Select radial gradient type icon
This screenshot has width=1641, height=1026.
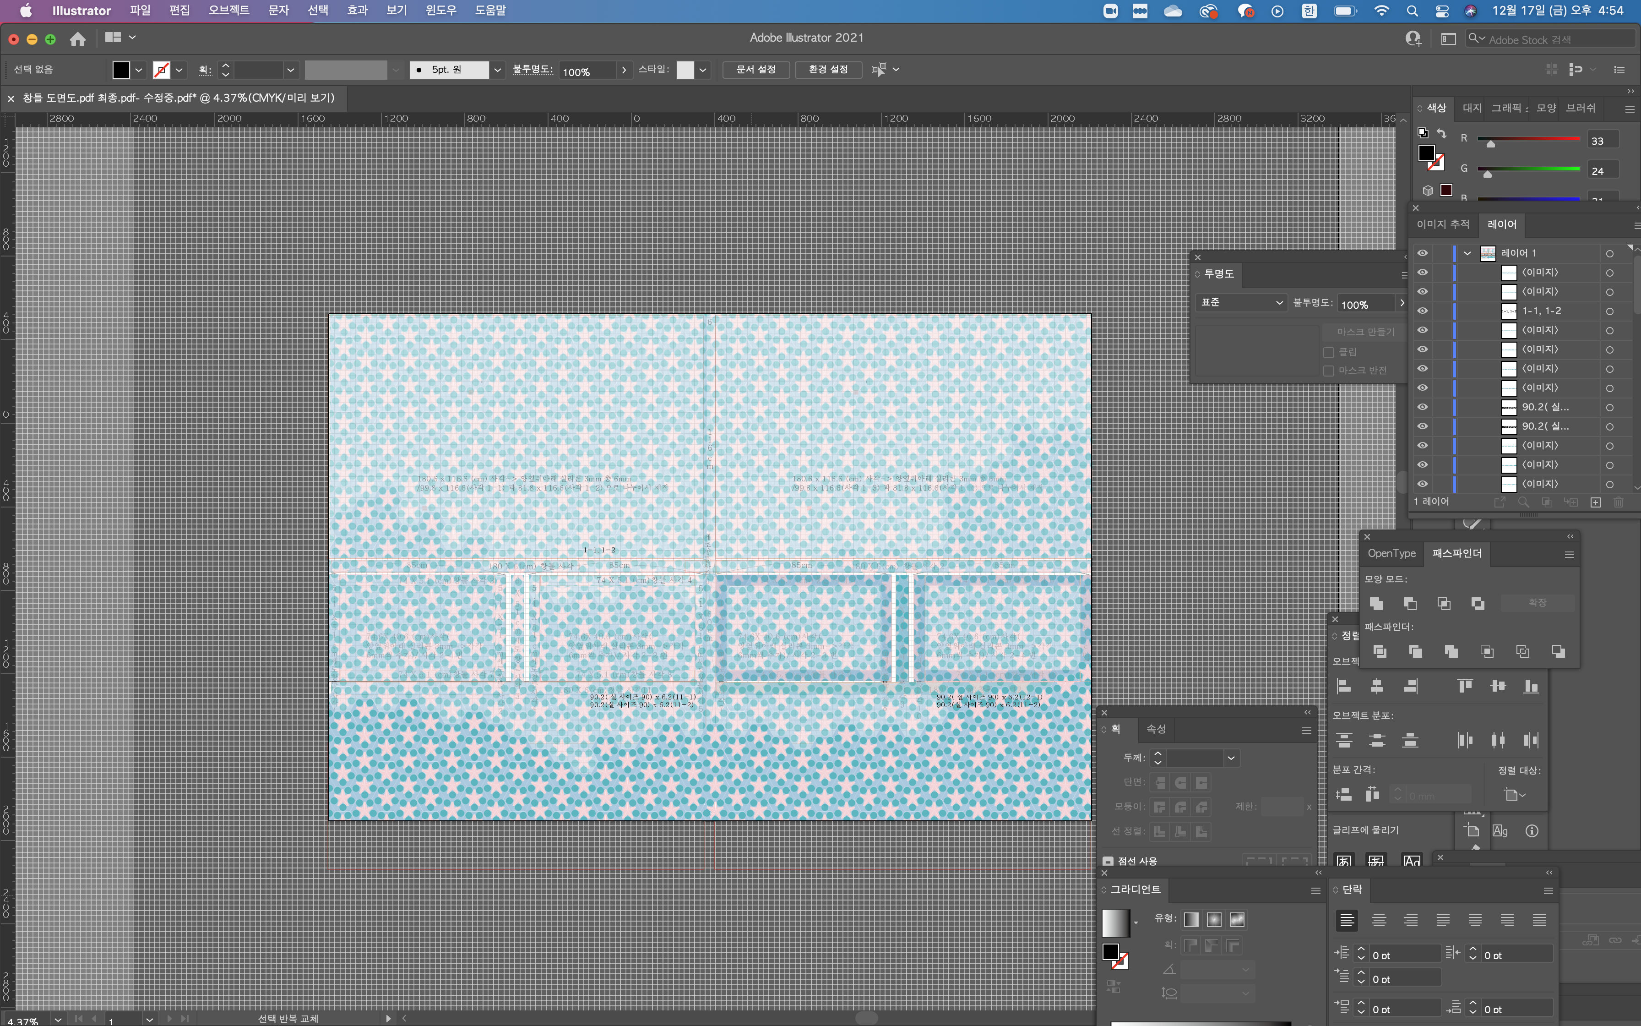1214,919
